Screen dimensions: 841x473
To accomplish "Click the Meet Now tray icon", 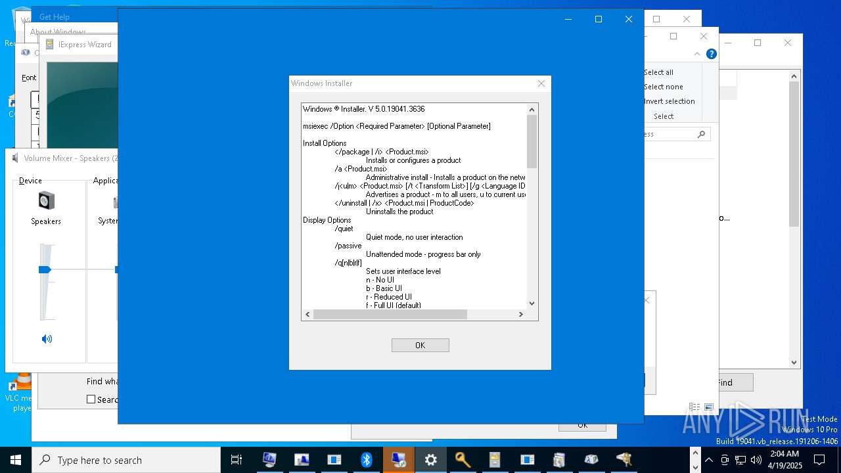I will pyautogui.click(x=724, y=460).
